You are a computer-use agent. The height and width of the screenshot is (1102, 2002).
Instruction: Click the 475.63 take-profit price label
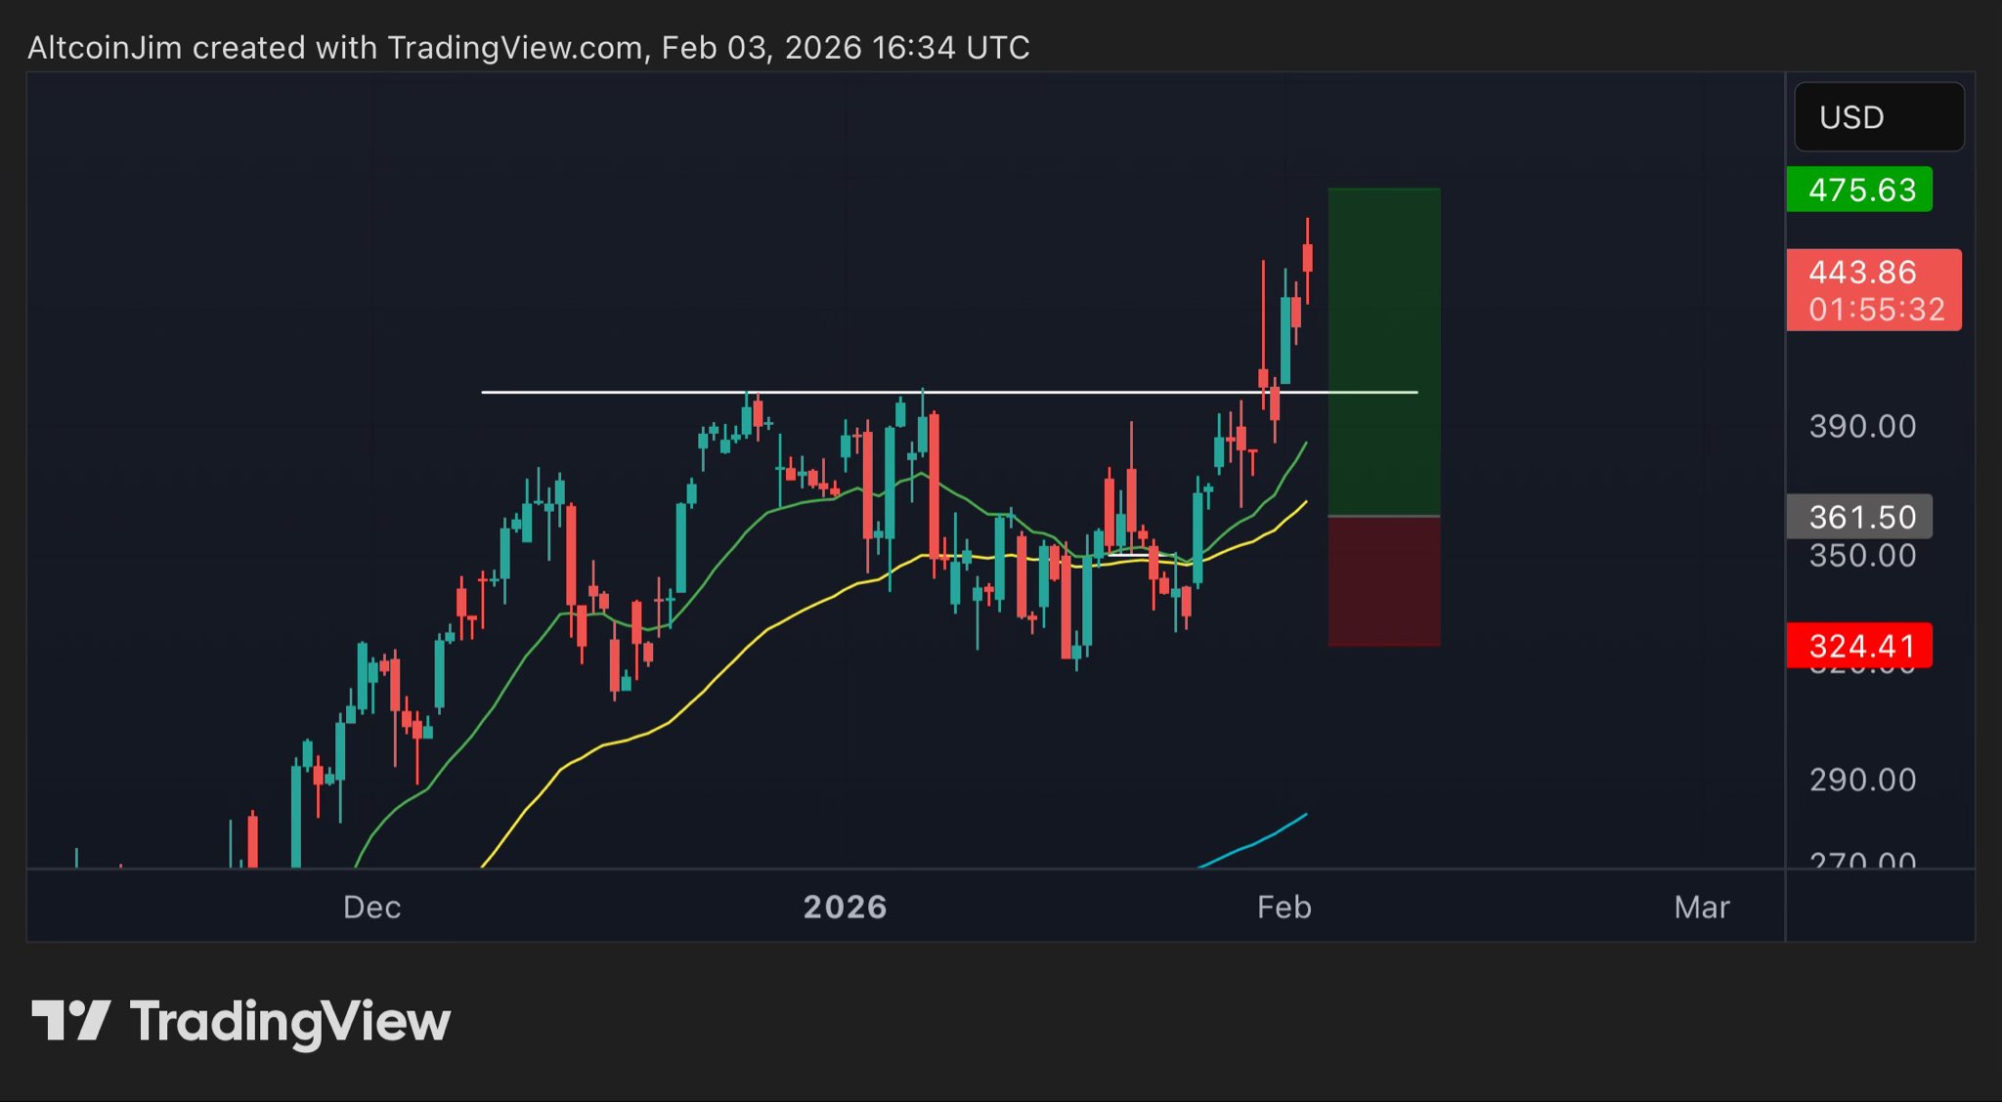pyautogui.click(x=1859, y=190)
